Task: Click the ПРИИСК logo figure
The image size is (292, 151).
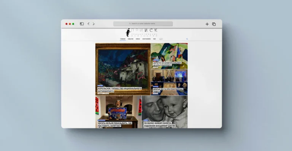Action: tap(128, 33)
